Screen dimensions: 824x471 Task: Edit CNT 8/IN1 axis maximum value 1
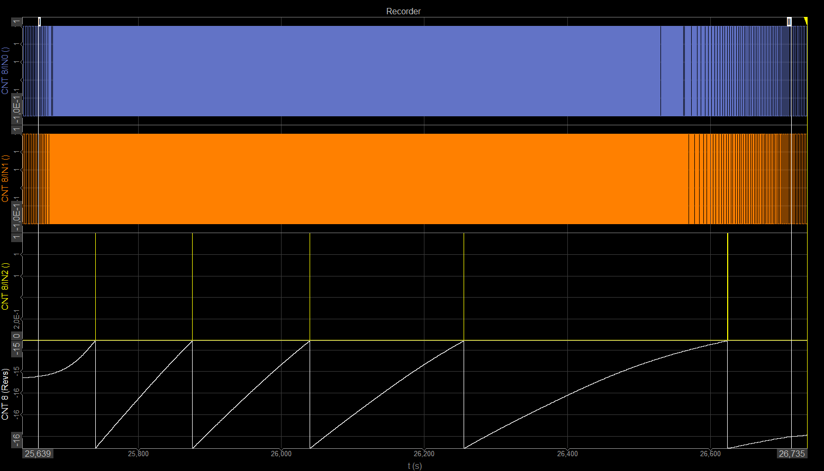coord(17,130)
